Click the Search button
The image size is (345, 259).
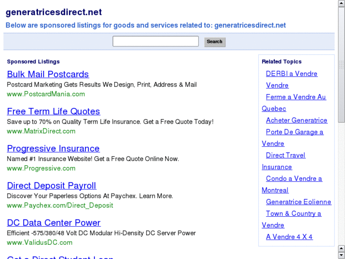pos(215,42)
